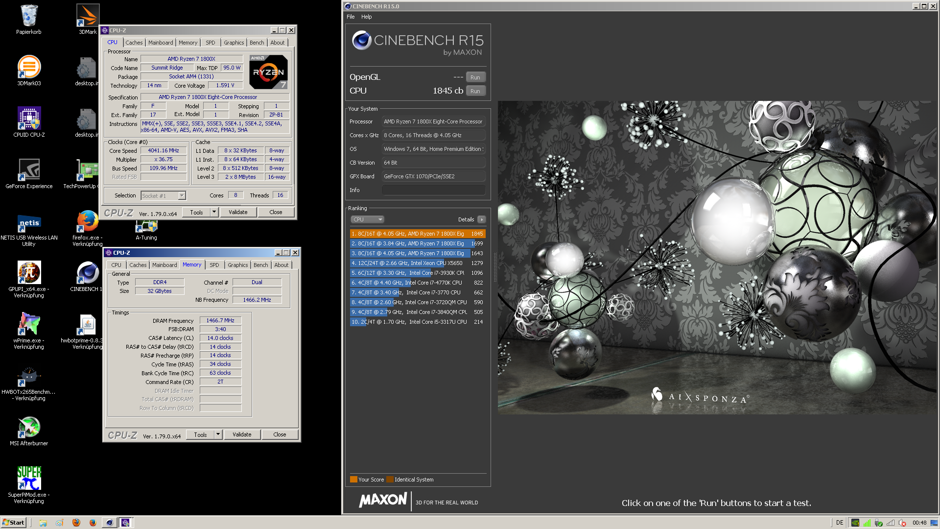Select ranking row with score 1699

coord(418,243)
